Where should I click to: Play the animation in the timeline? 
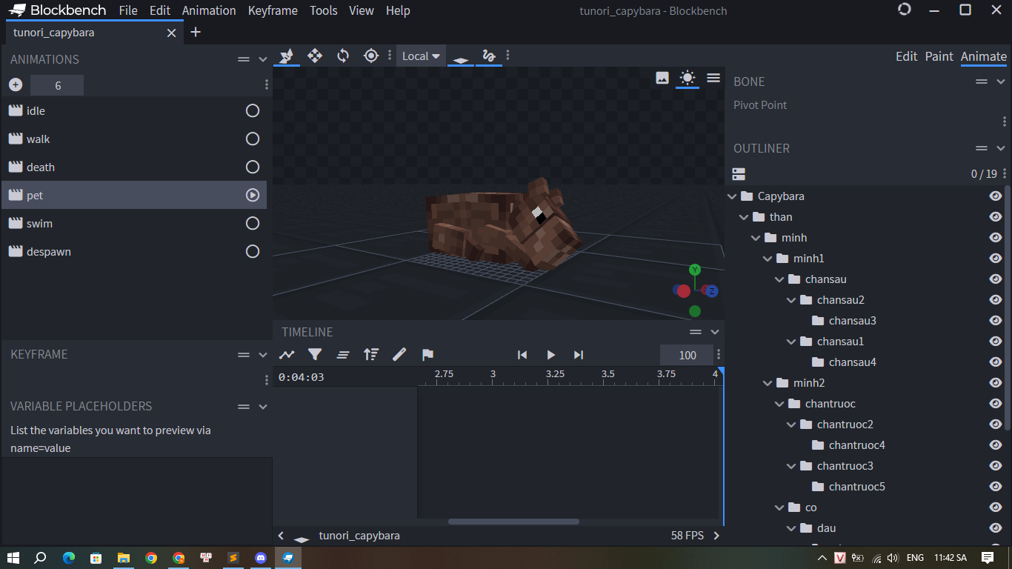click(550, 355)
